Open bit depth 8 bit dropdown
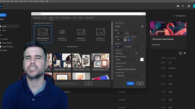 pos(139,53)
